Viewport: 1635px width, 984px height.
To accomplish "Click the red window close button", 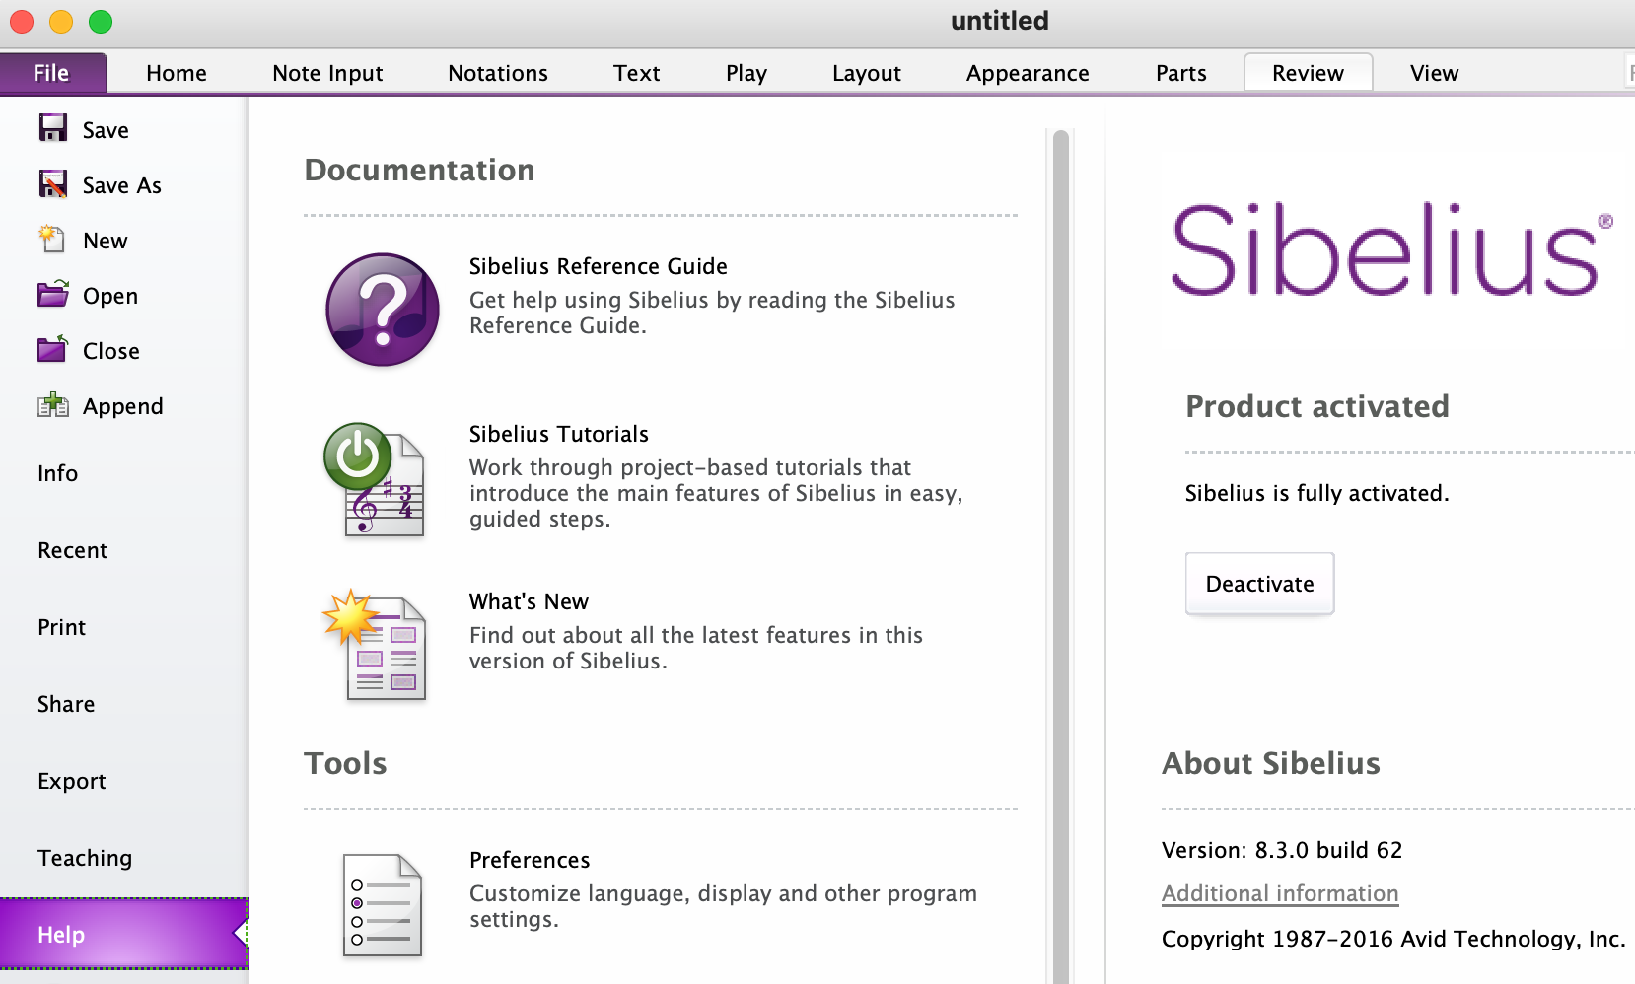I will click(x=22, y=21).
